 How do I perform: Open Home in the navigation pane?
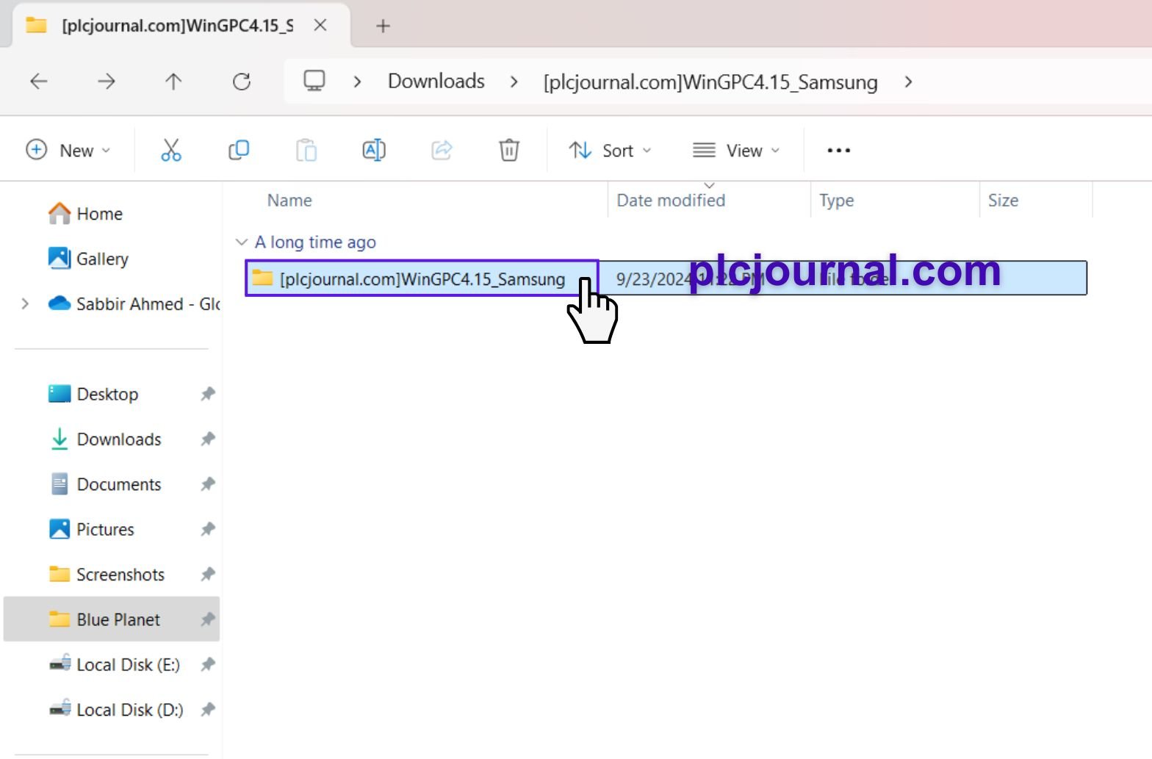(x=86, y=214)
